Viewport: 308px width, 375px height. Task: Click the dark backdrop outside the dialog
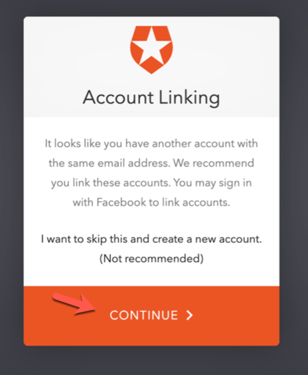(11, 187)
